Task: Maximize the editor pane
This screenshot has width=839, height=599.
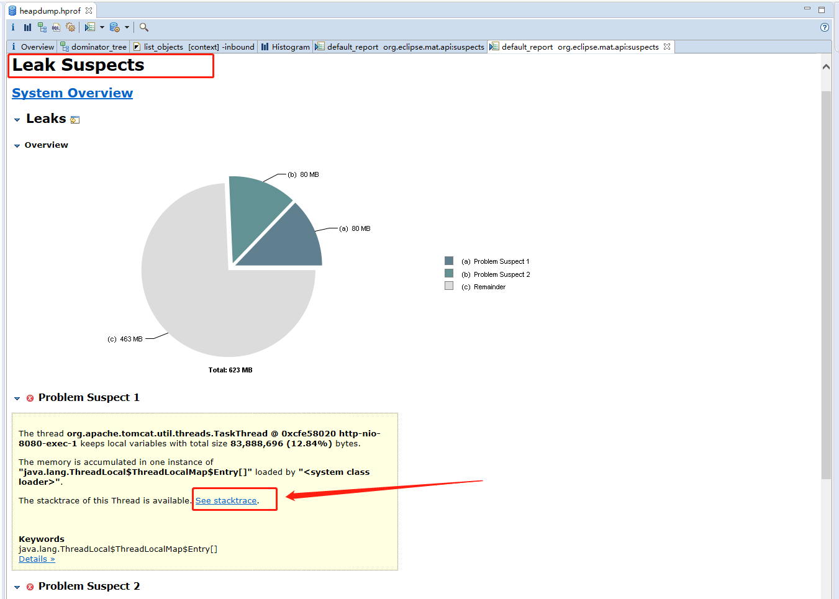Action: [x=822, y=10]
